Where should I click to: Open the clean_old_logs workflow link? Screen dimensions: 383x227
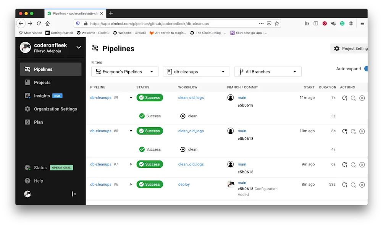(191, 97)
